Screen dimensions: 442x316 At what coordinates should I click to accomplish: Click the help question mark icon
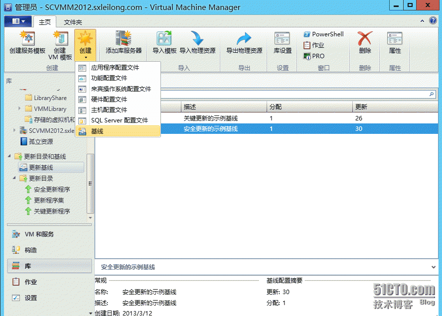click(433, 20)
